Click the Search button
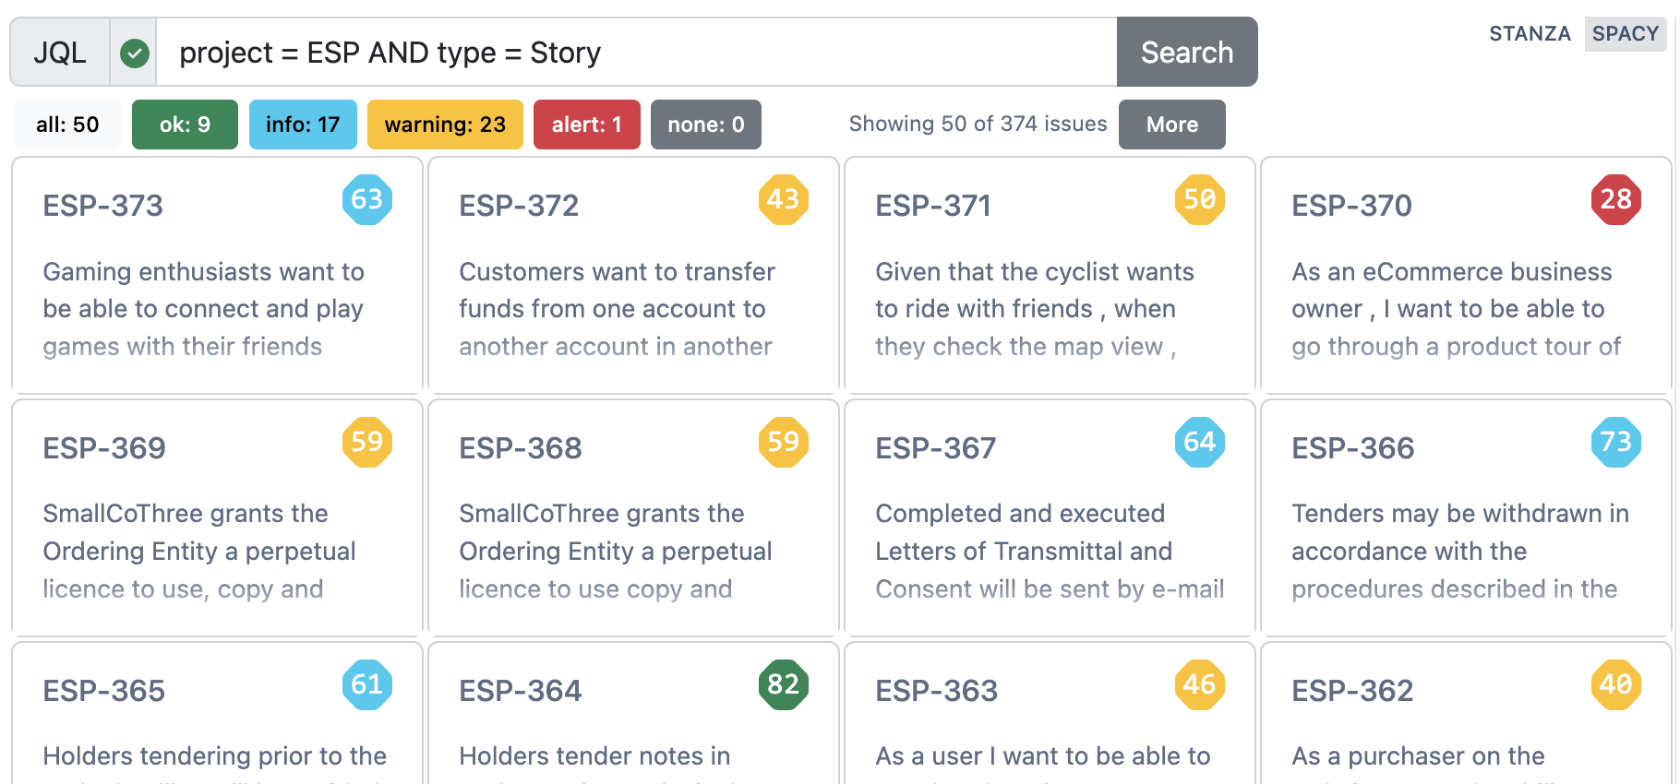 (1187, 52)
